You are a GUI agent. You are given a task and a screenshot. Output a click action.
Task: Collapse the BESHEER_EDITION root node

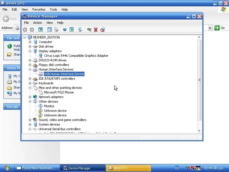pyautogui.click(x=24, y=38)
